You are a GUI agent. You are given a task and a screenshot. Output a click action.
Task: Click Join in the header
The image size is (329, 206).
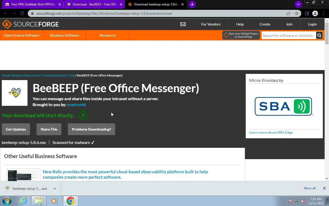[x=289, y=24]
